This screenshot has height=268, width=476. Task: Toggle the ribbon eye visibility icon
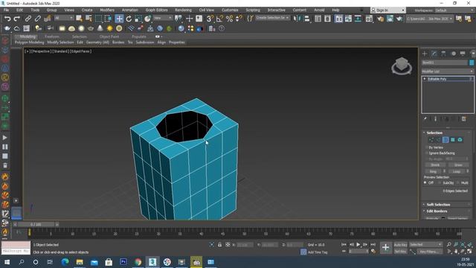tap(157, 36)
